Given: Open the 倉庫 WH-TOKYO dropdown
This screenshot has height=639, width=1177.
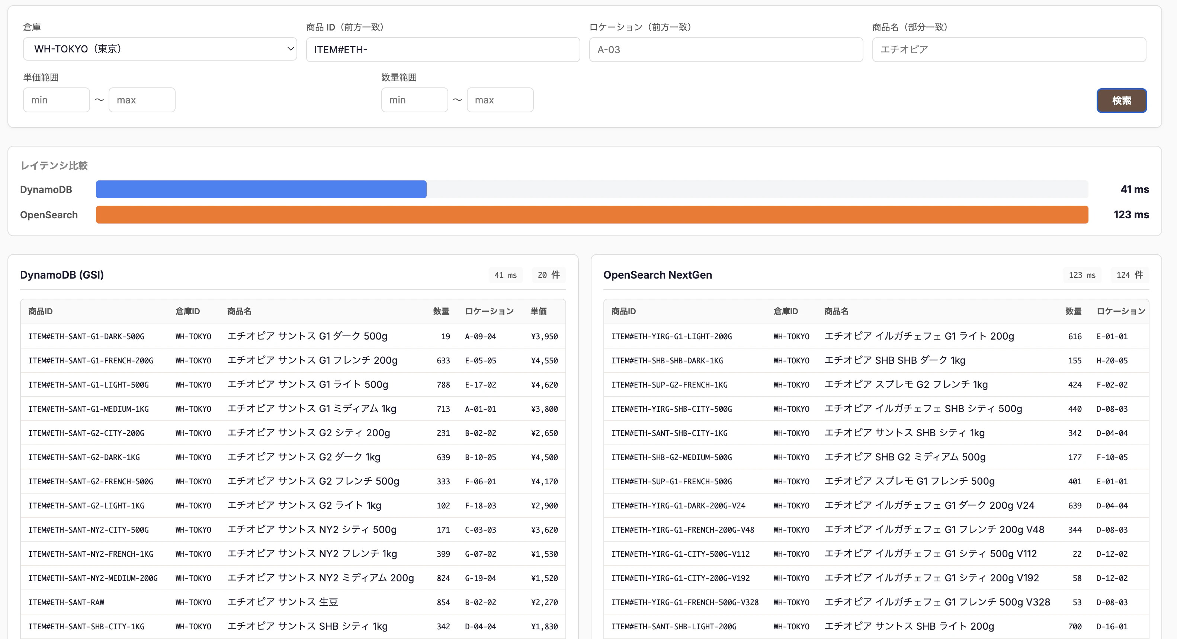Looking at the screenshot, I should [x=160, y=49].
